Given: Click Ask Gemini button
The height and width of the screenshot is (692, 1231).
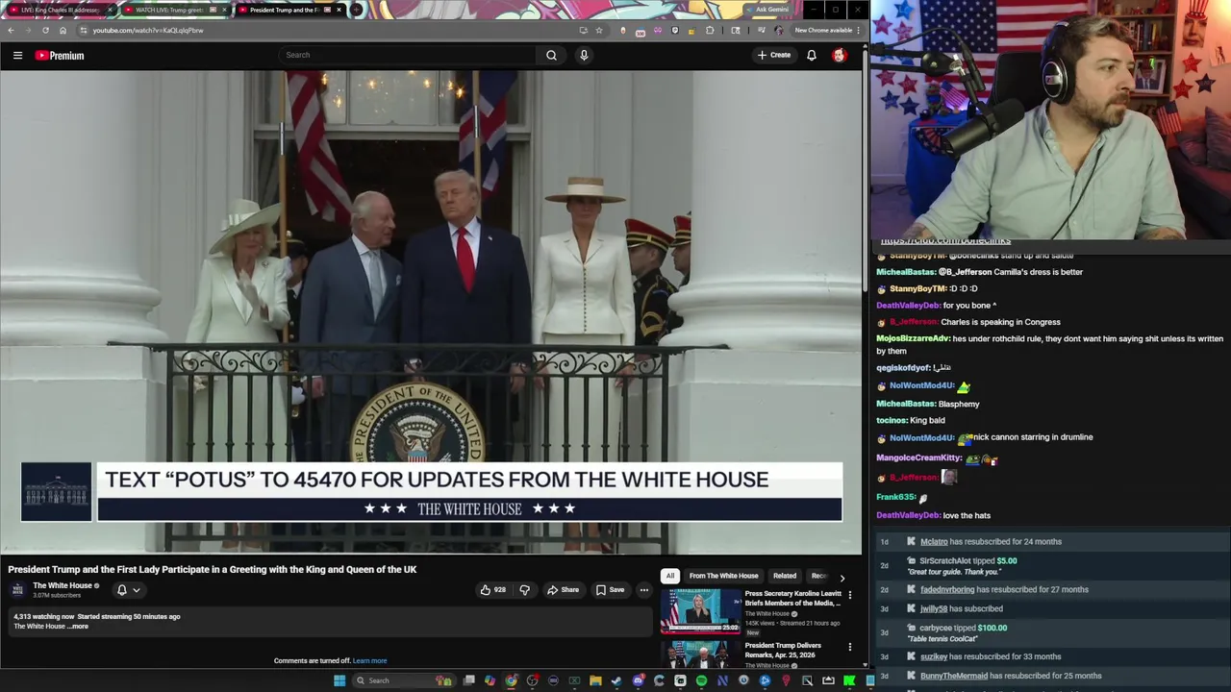Looking at the screenshot, I should (767, 10).
